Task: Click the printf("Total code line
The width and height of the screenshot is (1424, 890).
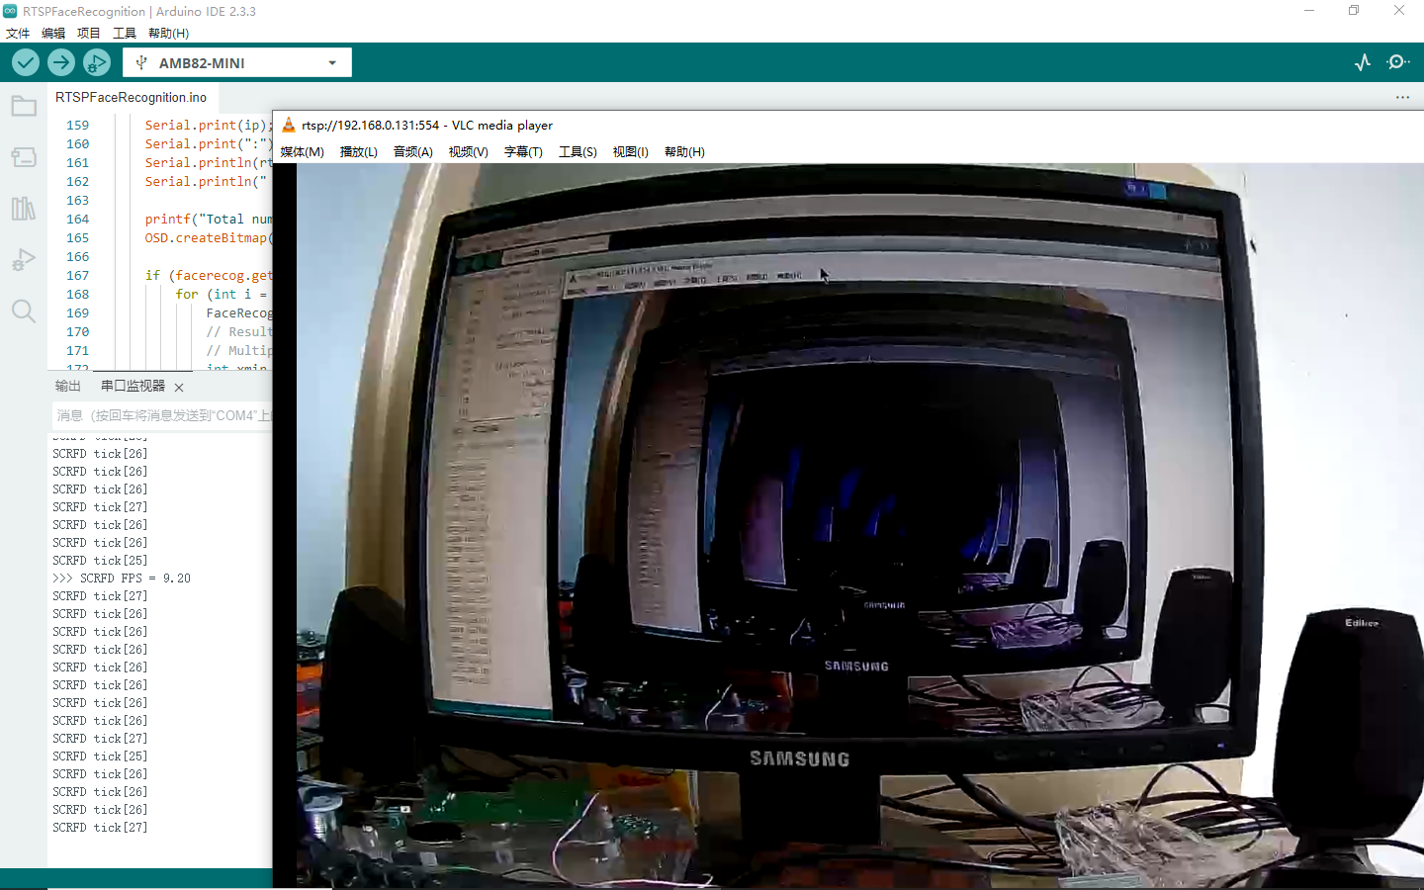Action: point(209,219)
